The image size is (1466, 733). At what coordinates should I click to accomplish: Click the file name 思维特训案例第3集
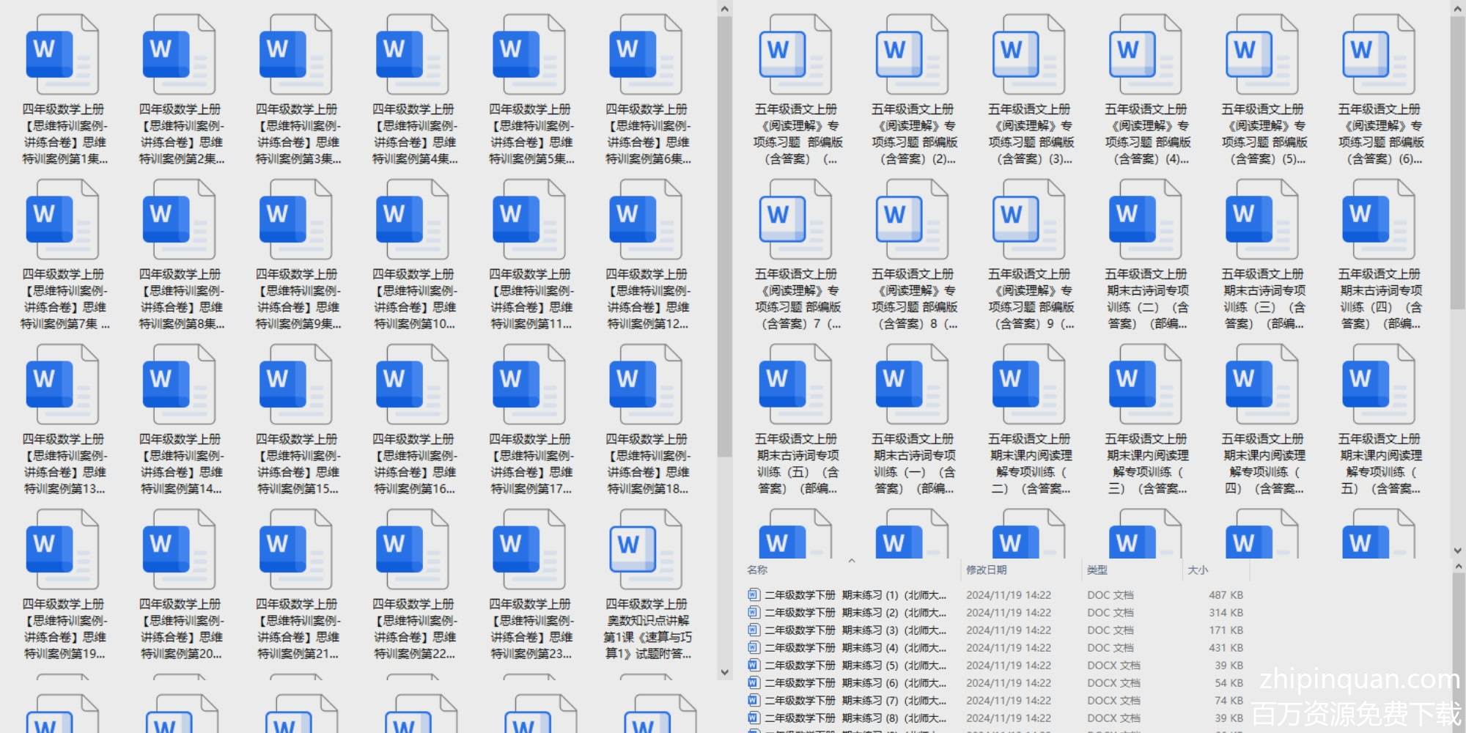click(298, 134)
